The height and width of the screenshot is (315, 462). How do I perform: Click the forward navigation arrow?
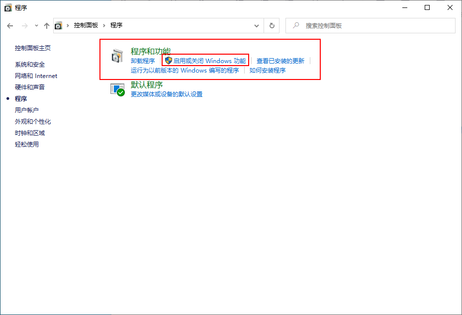tap(25, 26)
